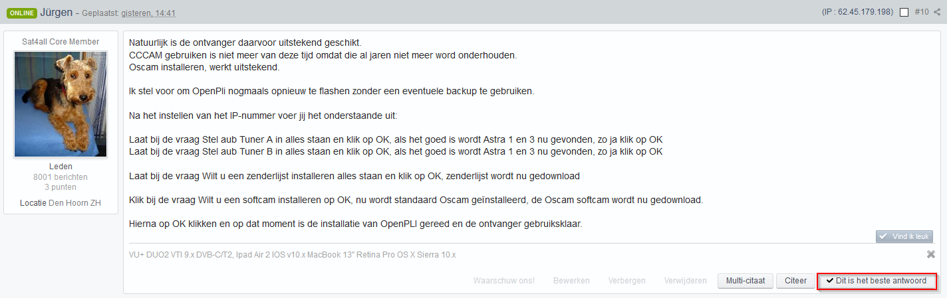Click the checkmark icon in Vind ik leuk
Screen dimensions: 947x298
883,236
